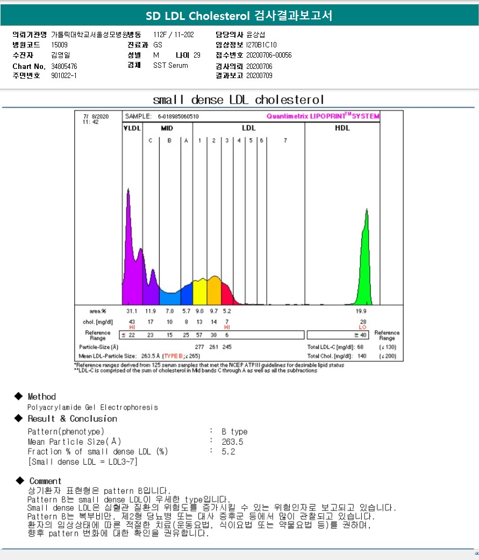479x560 pixels.
Task: Select the department value 'GS'
Action: coord(158,45)
